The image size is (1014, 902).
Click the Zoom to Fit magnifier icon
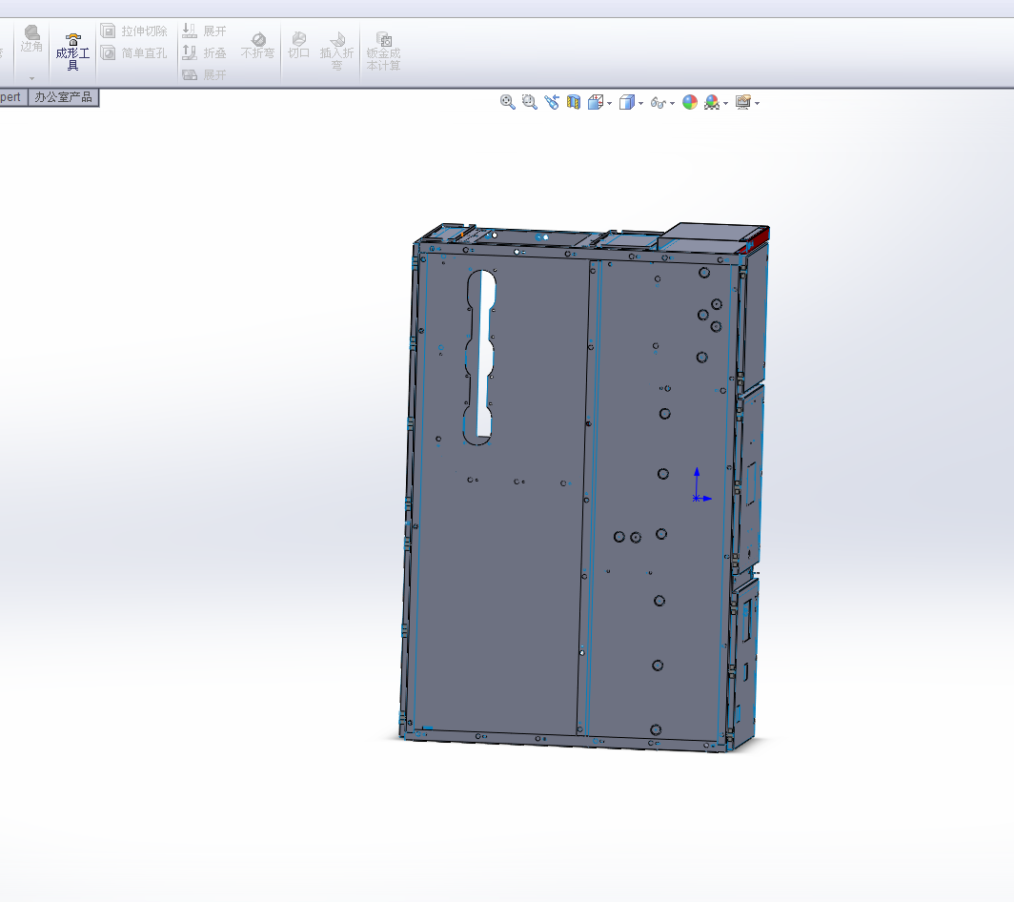pyautogui.click(x=508, y=102)
